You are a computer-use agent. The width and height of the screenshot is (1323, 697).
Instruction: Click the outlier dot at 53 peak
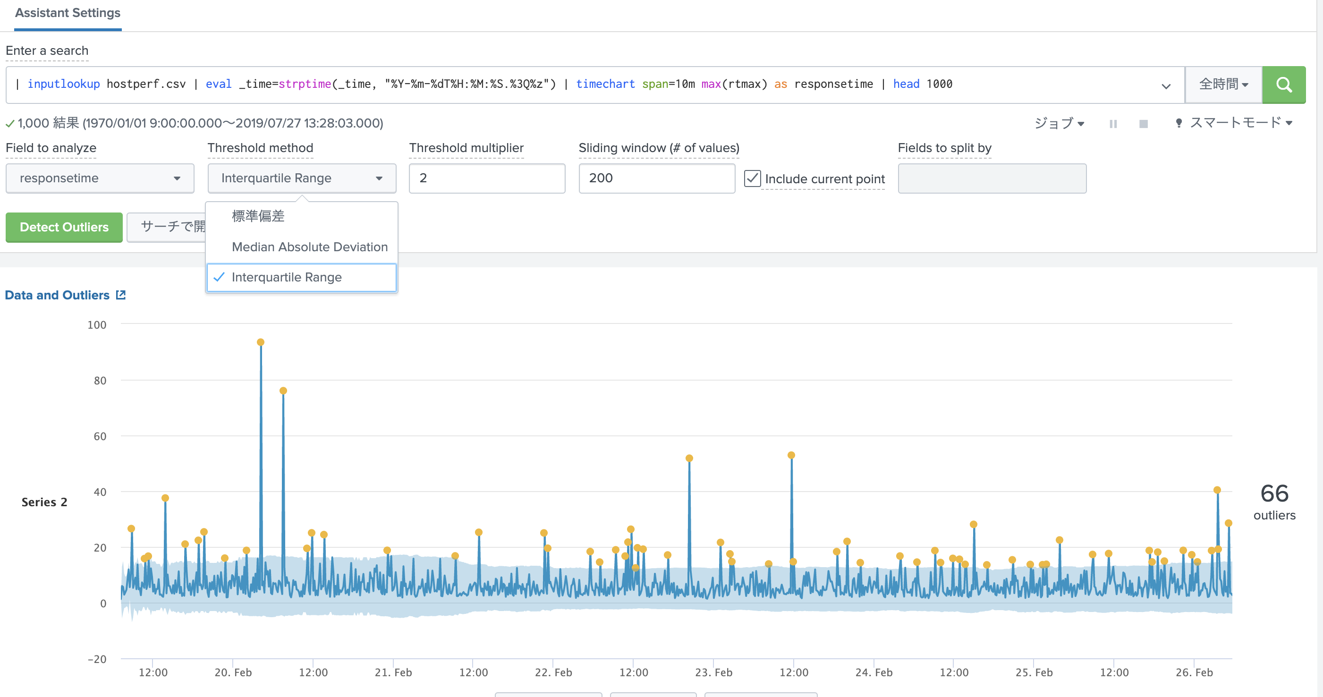pos(791,455)
